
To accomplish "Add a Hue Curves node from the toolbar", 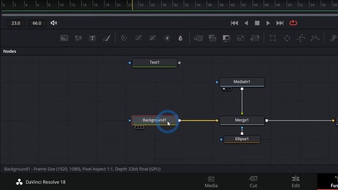I will 153,38.
